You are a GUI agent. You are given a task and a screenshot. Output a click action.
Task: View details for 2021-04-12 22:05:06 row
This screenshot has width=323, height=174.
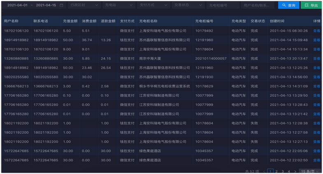(316, 151)
